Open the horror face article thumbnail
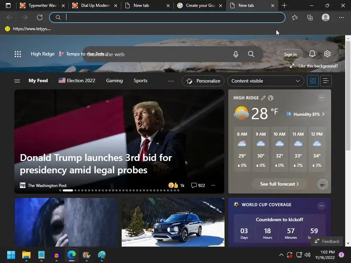Image resolution: width=351 pixels, height=263 pixels. click(66, 222)
